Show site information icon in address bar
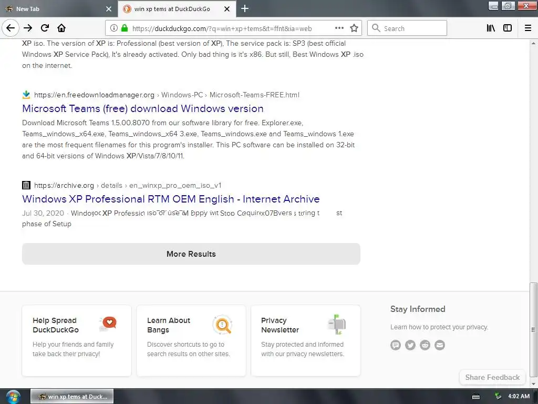 point(114,28)
